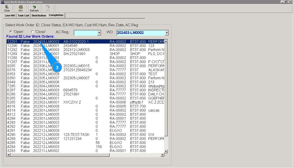Select work order row 4316
This screenshot has width=293, height=168.
(85, 106)
